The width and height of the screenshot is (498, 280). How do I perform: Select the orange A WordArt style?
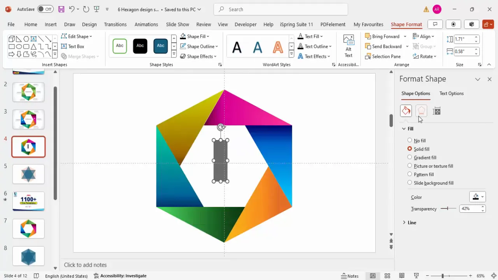point(278,47)
